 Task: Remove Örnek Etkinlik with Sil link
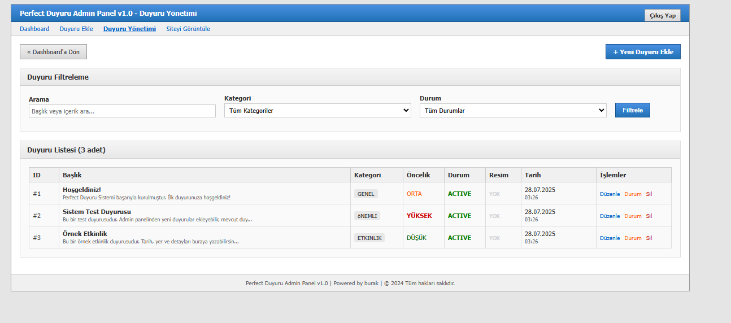(x=649, y=238)
